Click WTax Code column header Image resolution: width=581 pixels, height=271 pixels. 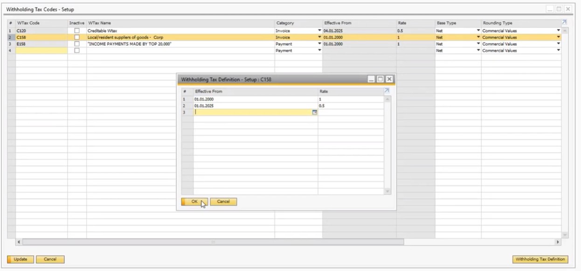(x=41, y=23)
